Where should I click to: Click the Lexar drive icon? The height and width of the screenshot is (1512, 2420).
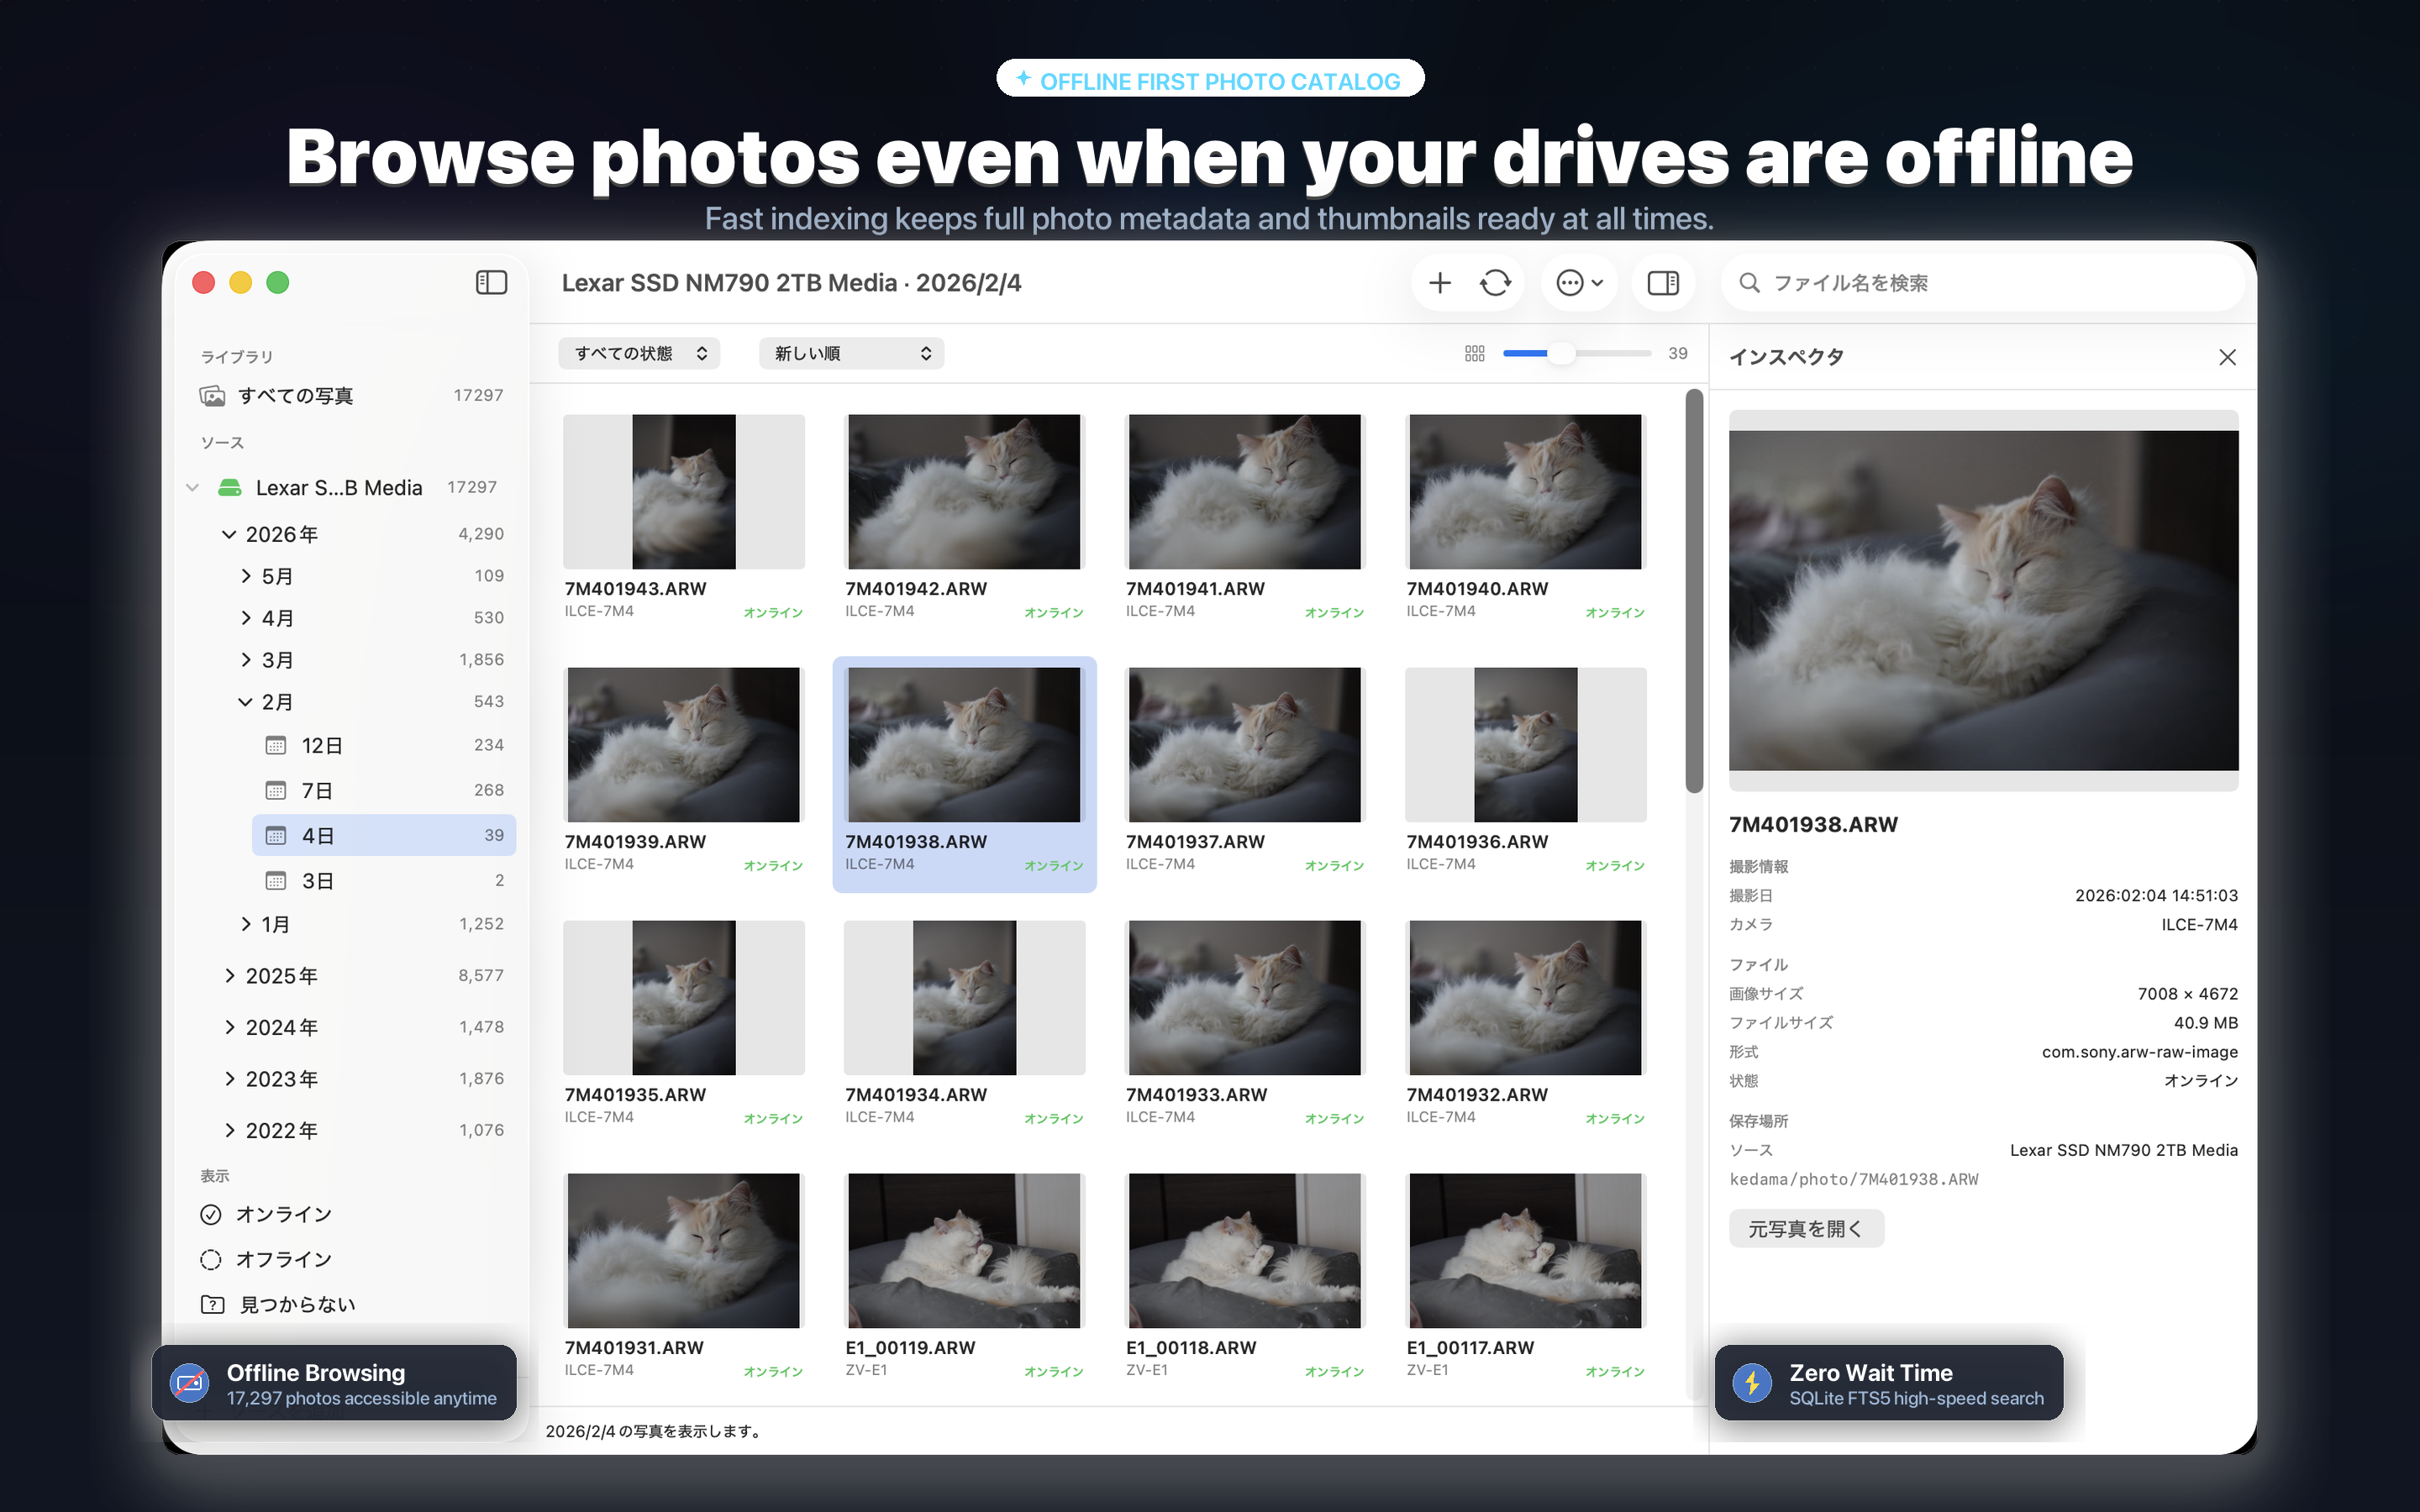(x=230, y=487)
